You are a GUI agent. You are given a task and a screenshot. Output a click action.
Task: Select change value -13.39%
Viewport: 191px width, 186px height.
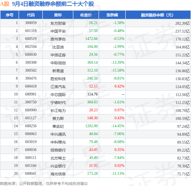click(x=118, y=63)
